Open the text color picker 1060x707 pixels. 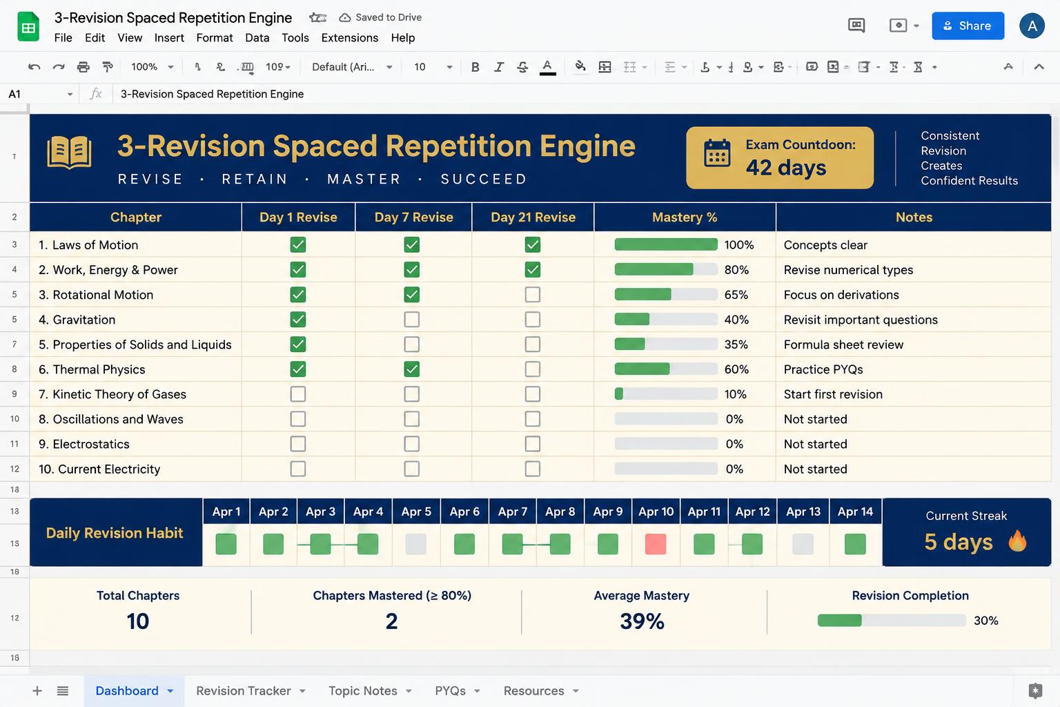(547, 67)
